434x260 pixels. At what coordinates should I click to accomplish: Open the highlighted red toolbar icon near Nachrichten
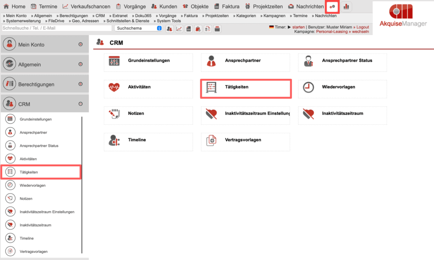332,7
